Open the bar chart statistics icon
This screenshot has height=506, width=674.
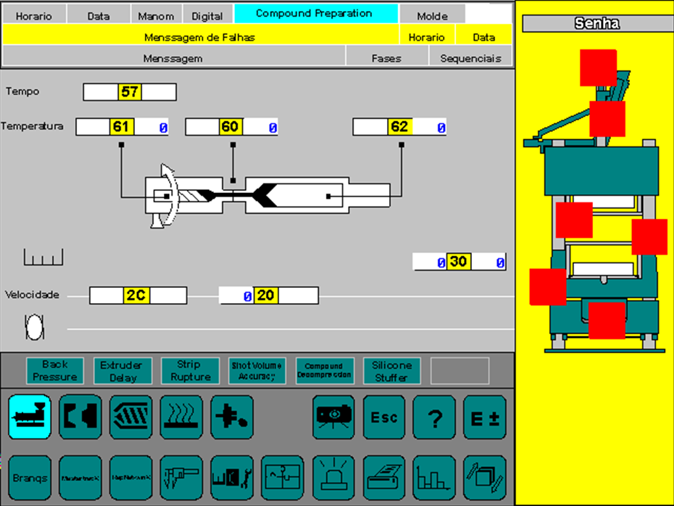coord(434,477)
